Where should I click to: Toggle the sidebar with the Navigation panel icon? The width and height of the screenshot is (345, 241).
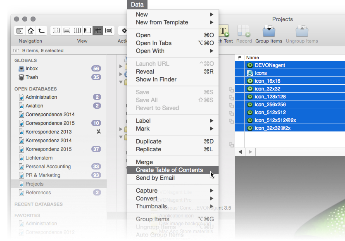20,31
